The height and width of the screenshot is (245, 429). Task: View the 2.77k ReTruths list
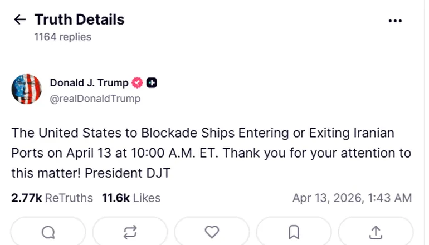tap(52, 198)
